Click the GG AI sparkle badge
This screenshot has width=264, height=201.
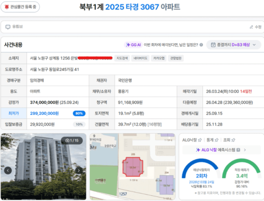tap(133, 45)
